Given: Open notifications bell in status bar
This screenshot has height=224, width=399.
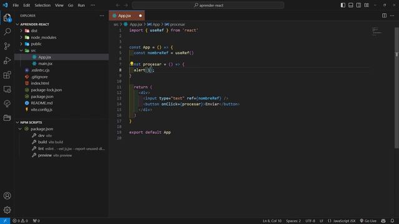Looking at the screenshot, I should [392, 221].
